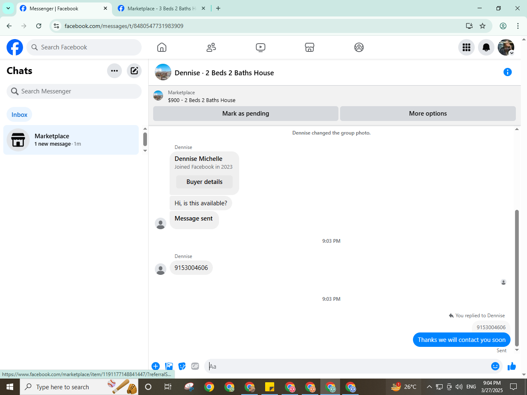Open Facebook home via logo
Screen dimensions: 527x395
click(15, 47)
